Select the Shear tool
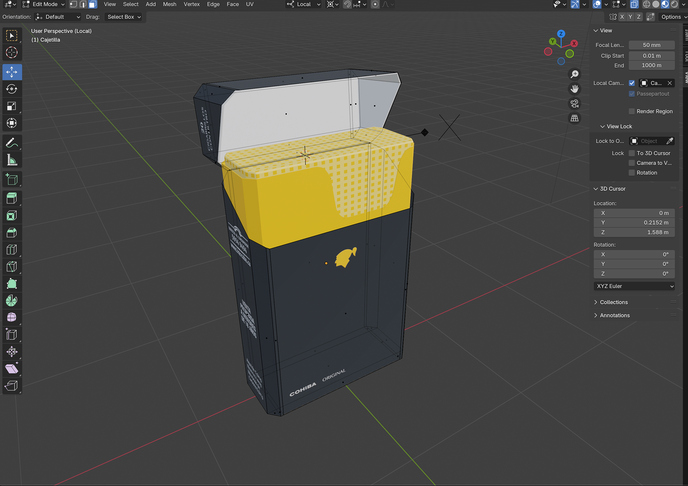This screenshot has height=486, width=688. click(12, 368)
